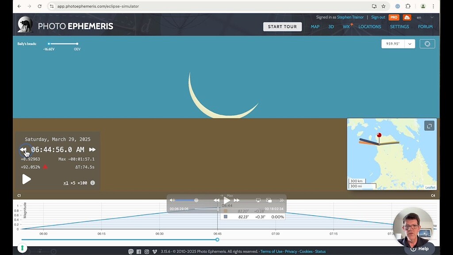Rewind the video overlay
This screenshot has width=453, height=255.
coord(216,200)
